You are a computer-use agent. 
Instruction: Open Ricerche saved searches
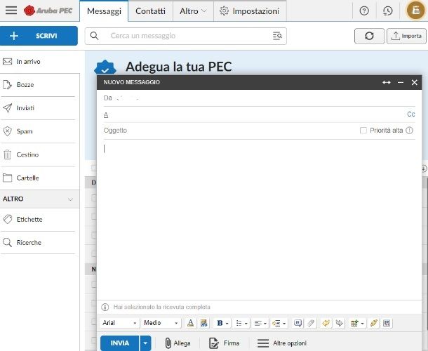(38, 243)
